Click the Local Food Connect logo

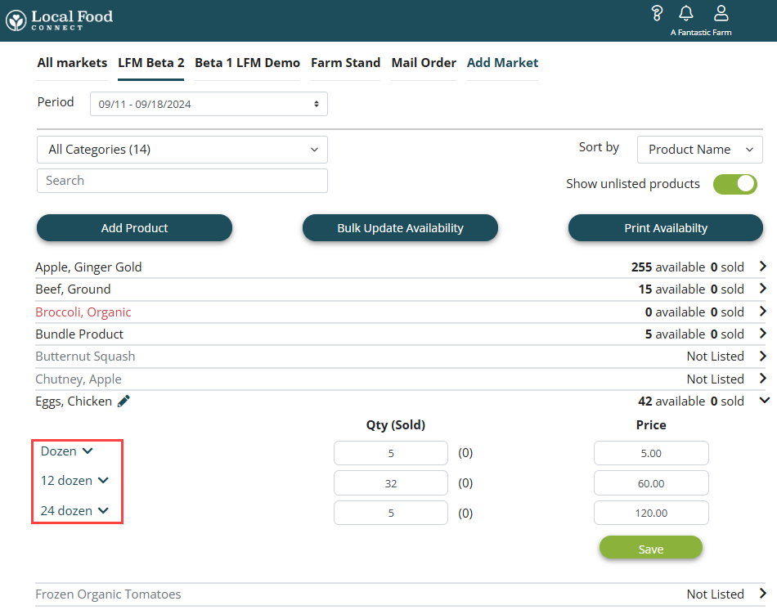59,20
